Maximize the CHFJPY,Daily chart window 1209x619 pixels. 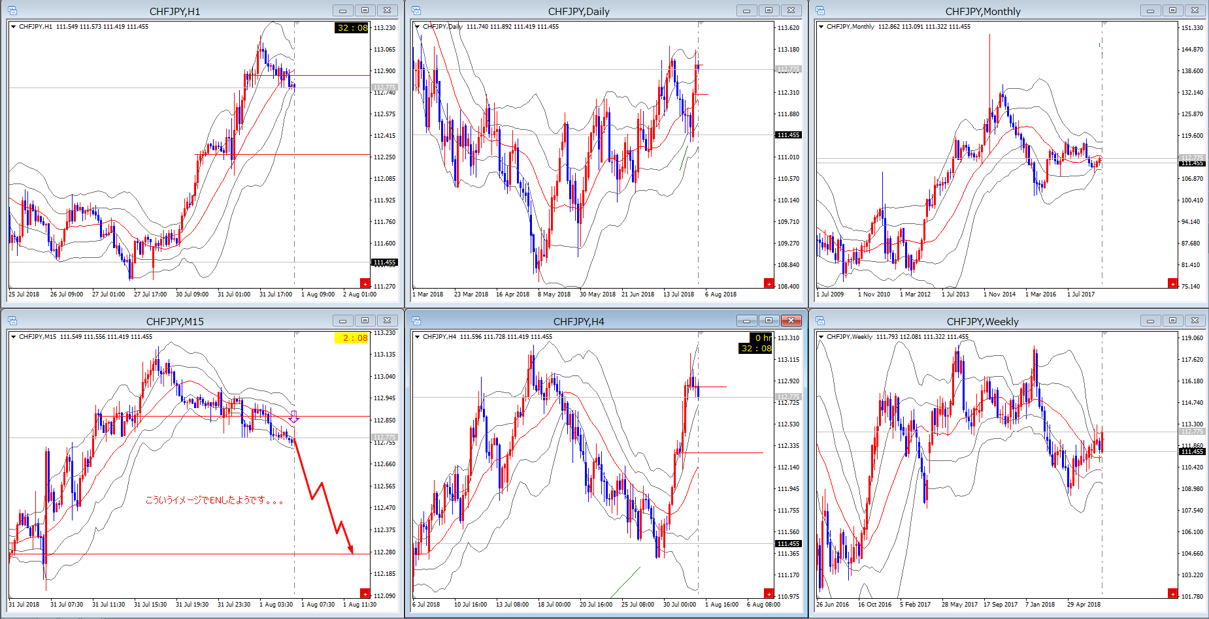(x=769, y=10)
